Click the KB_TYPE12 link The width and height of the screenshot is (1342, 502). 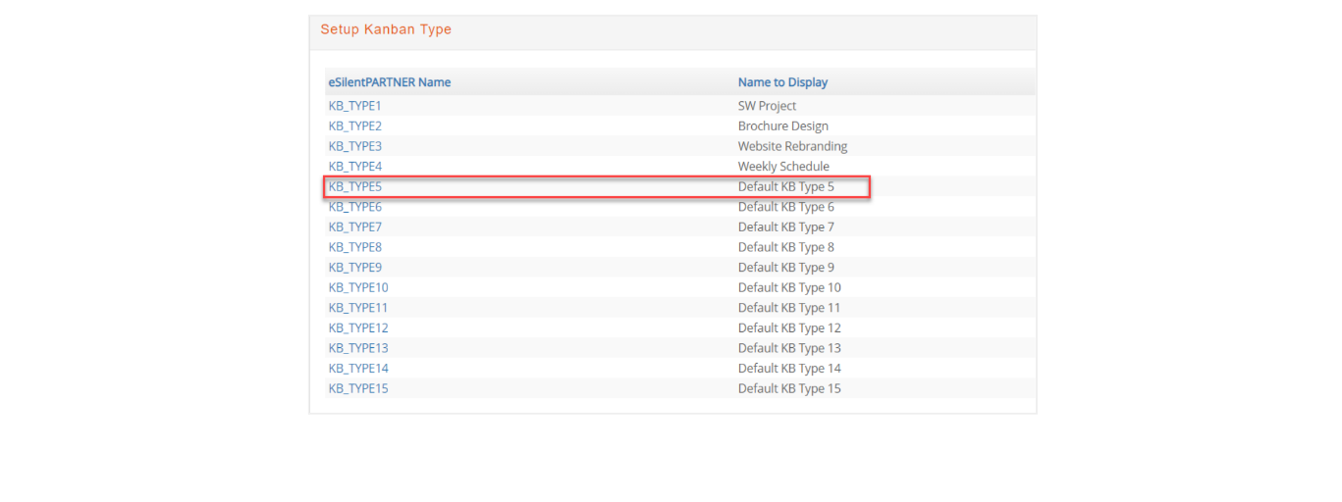[x=358, y=328]
